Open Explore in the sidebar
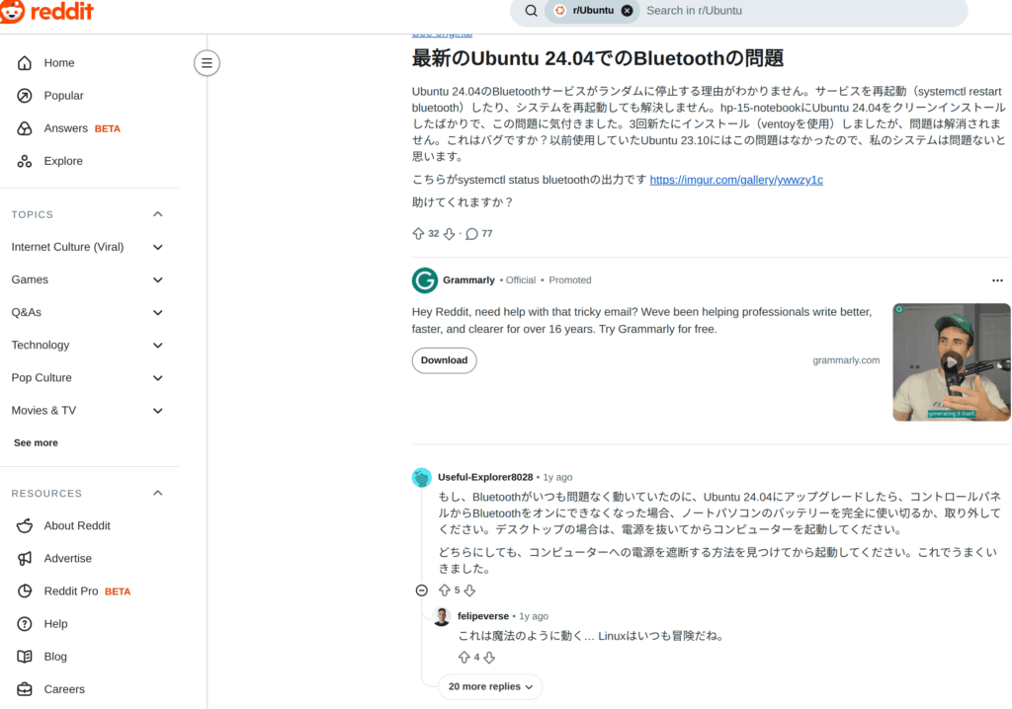This screenshot has width=1012, height=709. coord(63,161)
